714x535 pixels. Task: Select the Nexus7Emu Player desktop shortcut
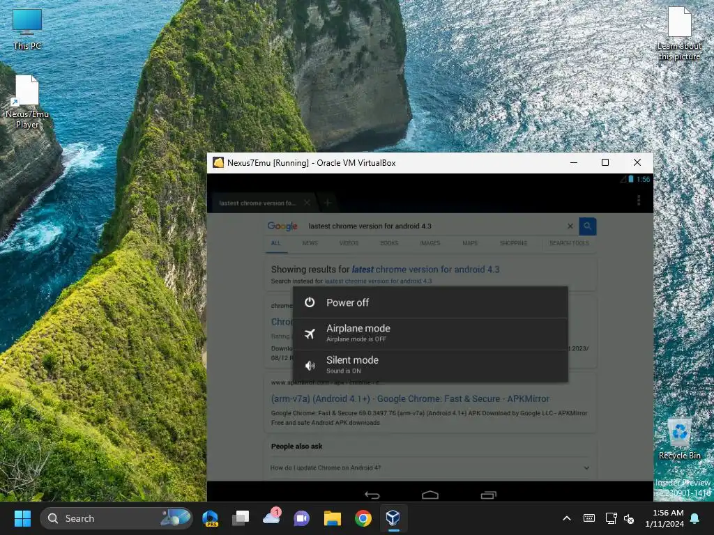pyautogui.click(x=27, y=102)
